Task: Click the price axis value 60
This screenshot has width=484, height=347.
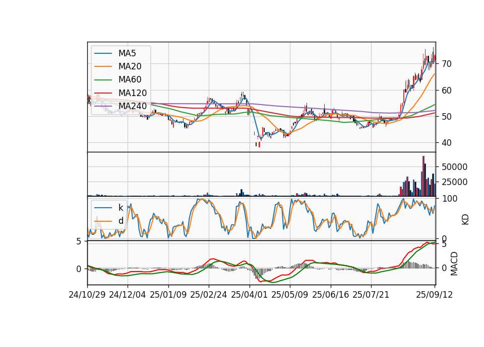Action: (447, 91)
